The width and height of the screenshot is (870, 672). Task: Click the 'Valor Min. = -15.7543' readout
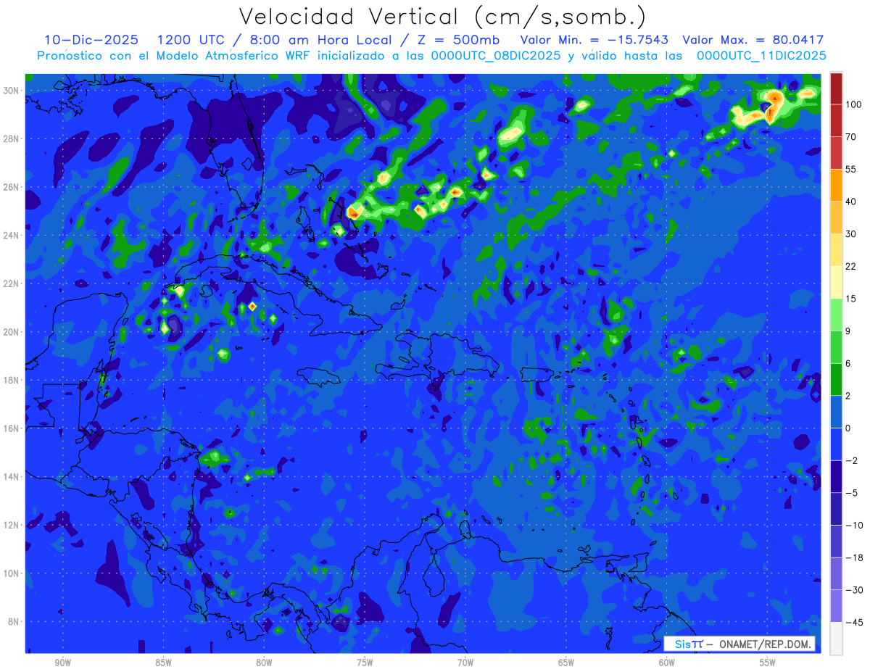tap(594, 40)
